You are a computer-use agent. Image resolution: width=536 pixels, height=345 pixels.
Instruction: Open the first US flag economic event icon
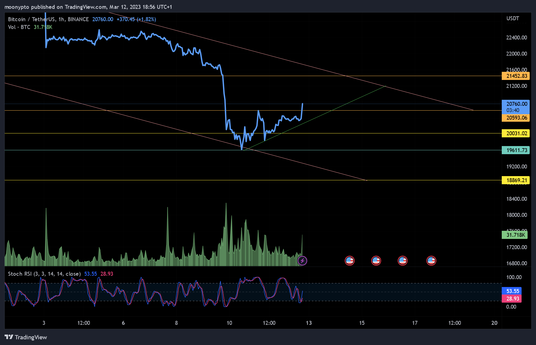(x=349, y=261)
